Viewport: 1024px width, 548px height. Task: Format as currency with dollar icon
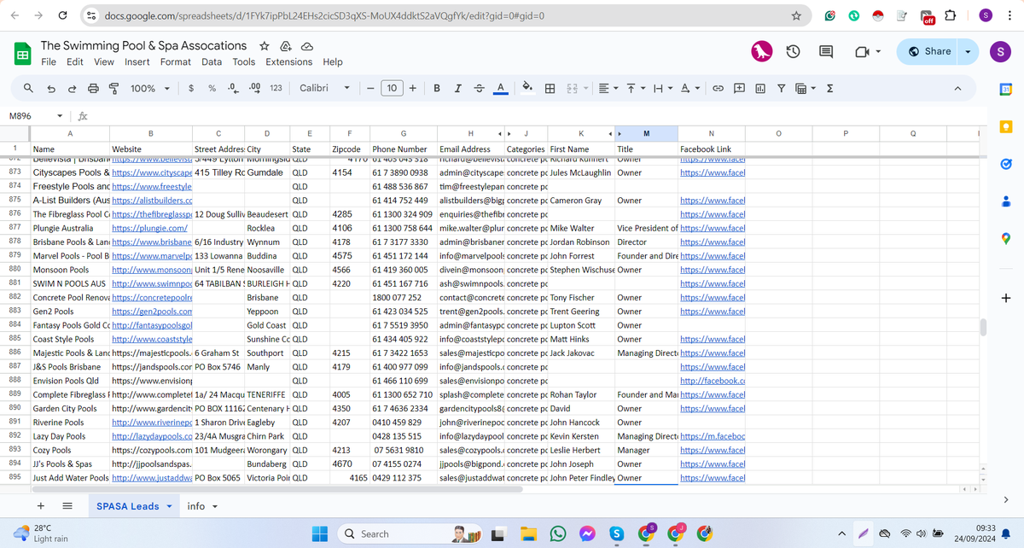point(191,88)
